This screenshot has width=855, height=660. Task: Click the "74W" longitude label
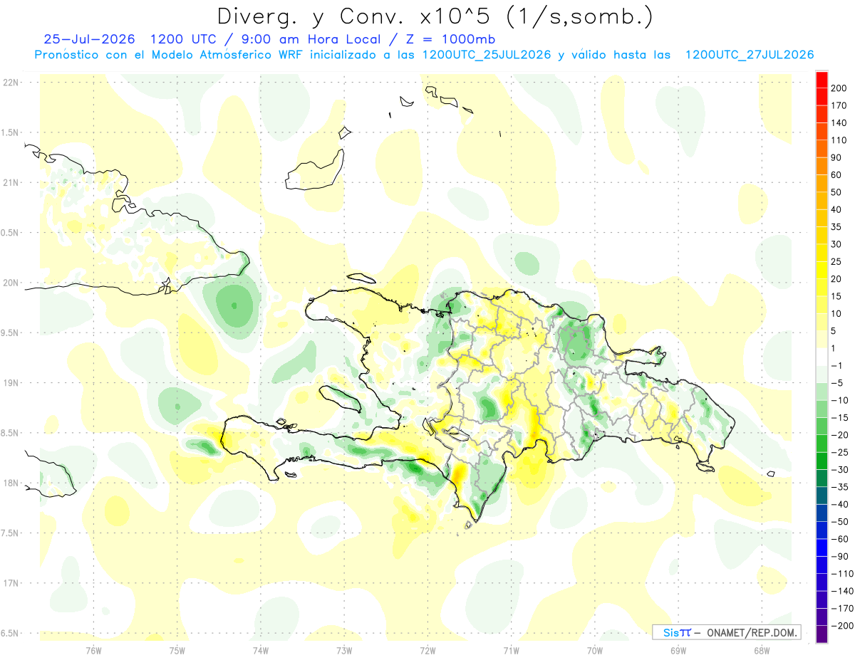pos(261,651)
